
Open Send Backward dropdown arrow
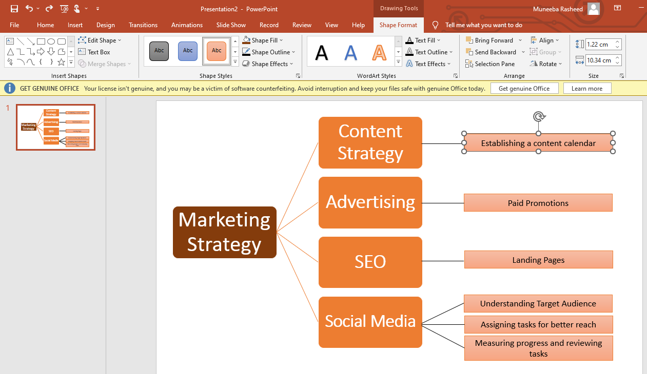pos(523,52)
